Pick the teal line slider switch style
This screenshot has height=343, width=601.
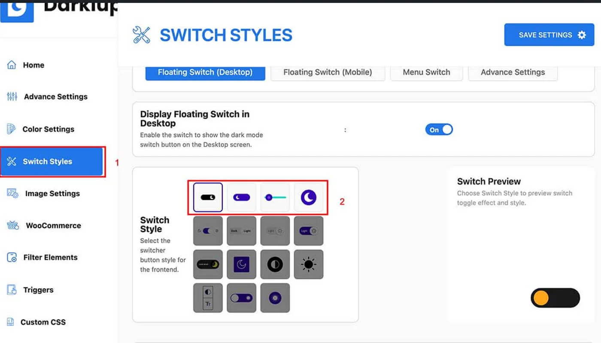click(275, 197)
